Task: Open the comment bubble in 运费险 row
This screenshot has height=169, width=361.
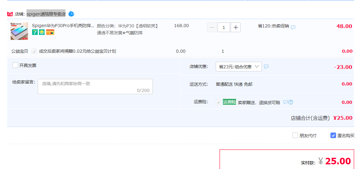Action: click(x=286, y=102)
